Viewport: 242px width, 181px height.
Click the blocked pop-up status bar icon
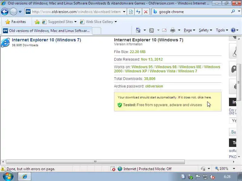click(x=113, y=169)
